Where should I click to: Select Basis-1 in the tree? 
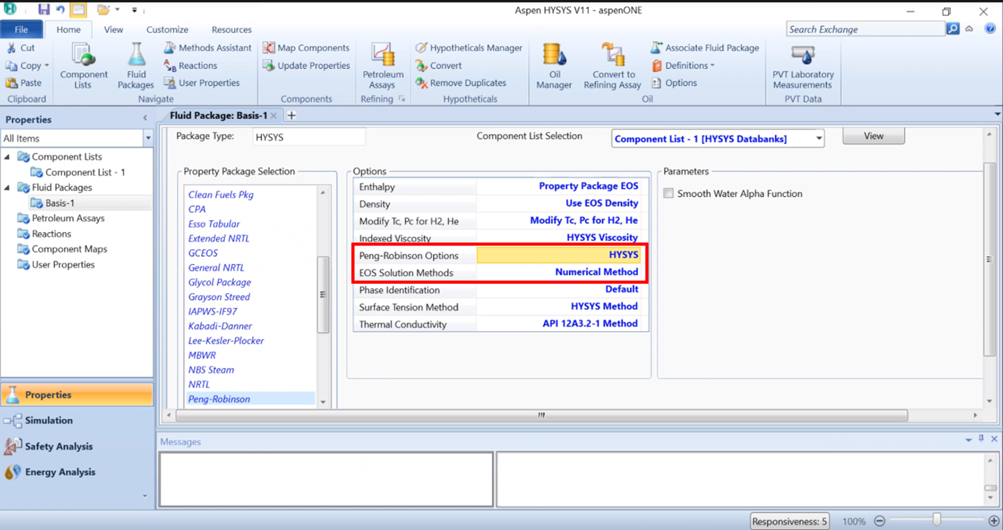(59, 203)
